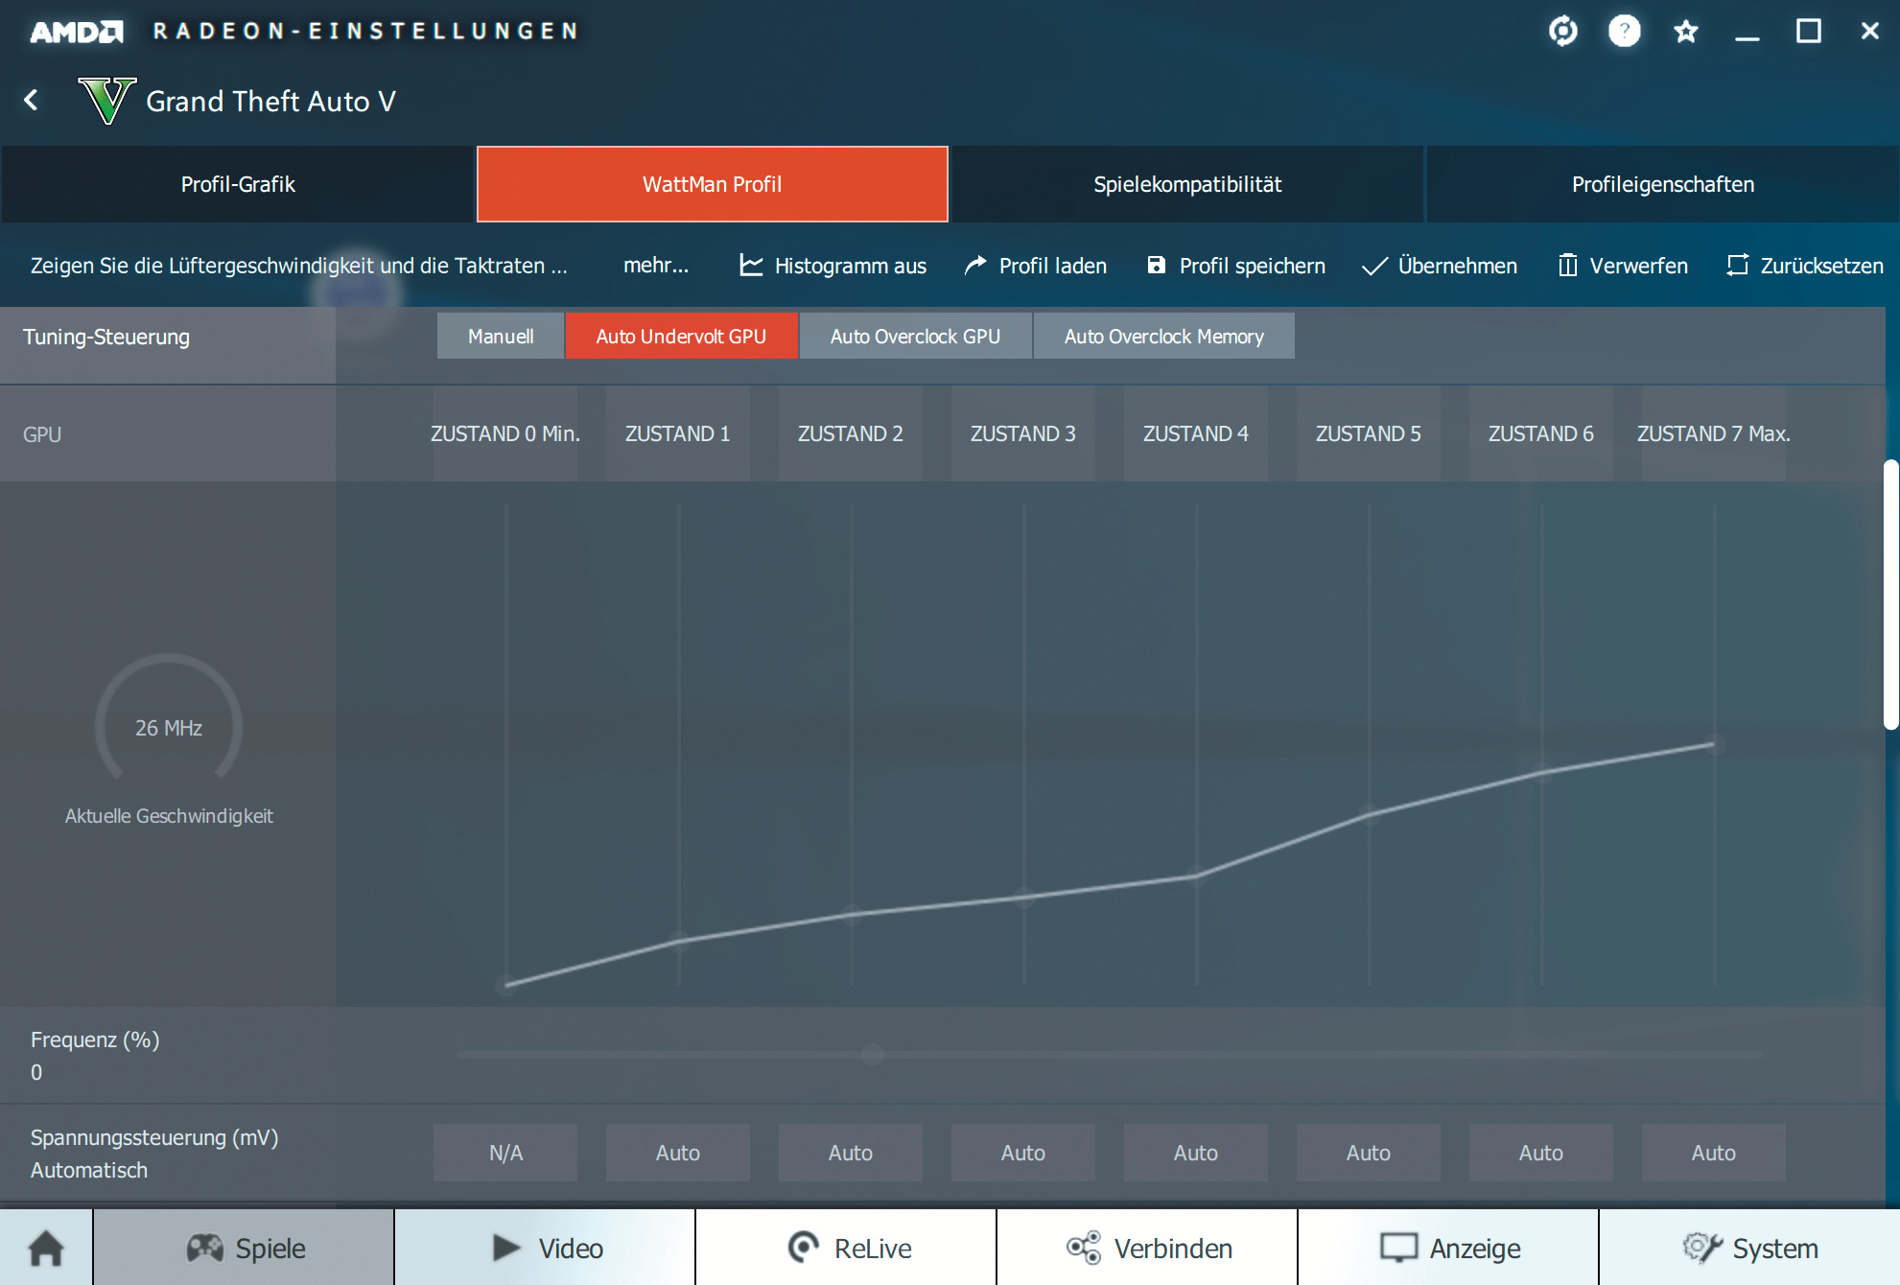1900x1285 pixels.
Task: Save profile with Profil speichern
Action: (x=1235, y=266)
